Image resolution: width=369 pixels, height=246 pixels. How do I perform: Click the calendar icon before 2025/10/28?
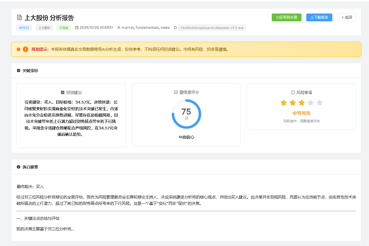[x=77, y=28]
